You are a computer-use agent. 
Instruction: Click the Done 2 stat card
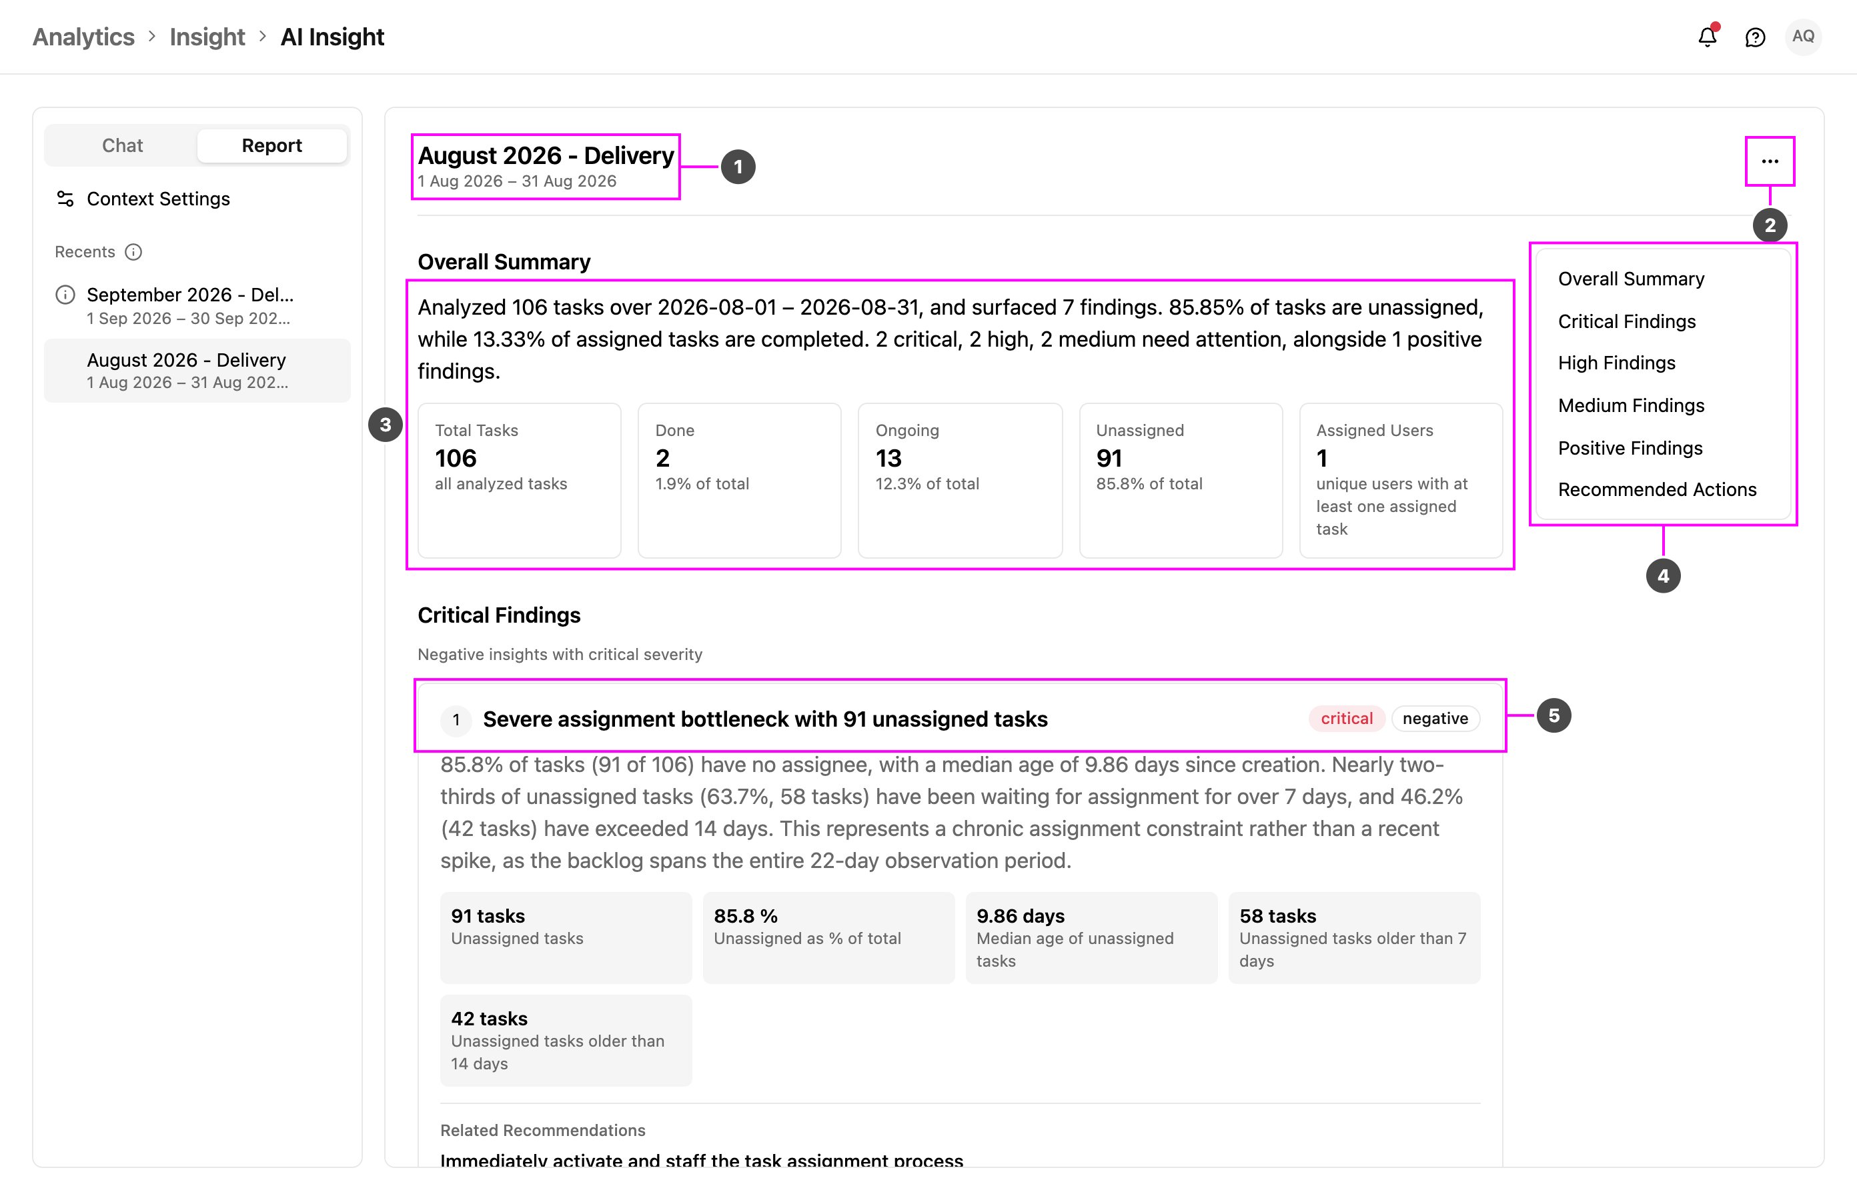click(739, 480)
